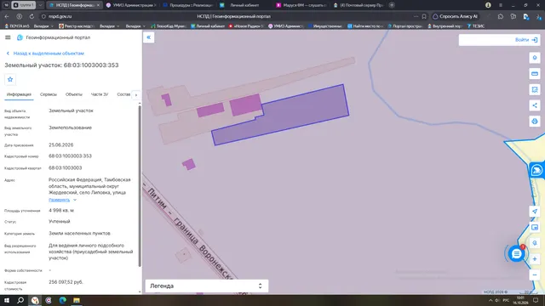Open the УМИЗ Администрации browser tab
The image size is (545, 306).
coord(131,5)
